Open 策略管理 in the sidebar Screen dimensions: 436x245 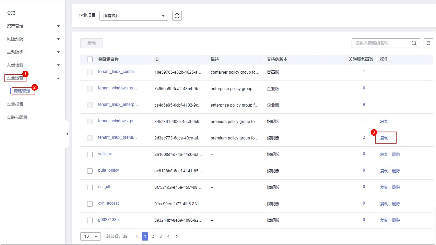22,91
